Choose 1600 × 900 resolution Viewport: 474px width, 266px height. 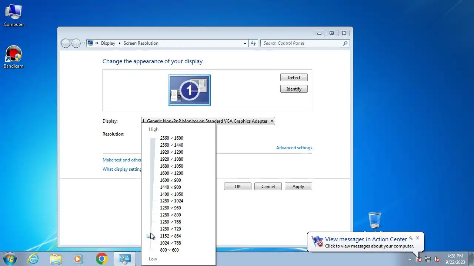tap(170, 180)
